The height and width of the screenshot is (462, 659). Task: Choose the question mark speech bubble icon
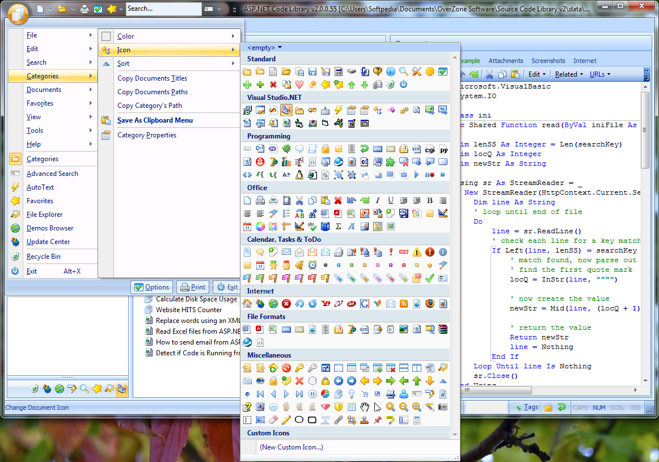tap(377, 72)
